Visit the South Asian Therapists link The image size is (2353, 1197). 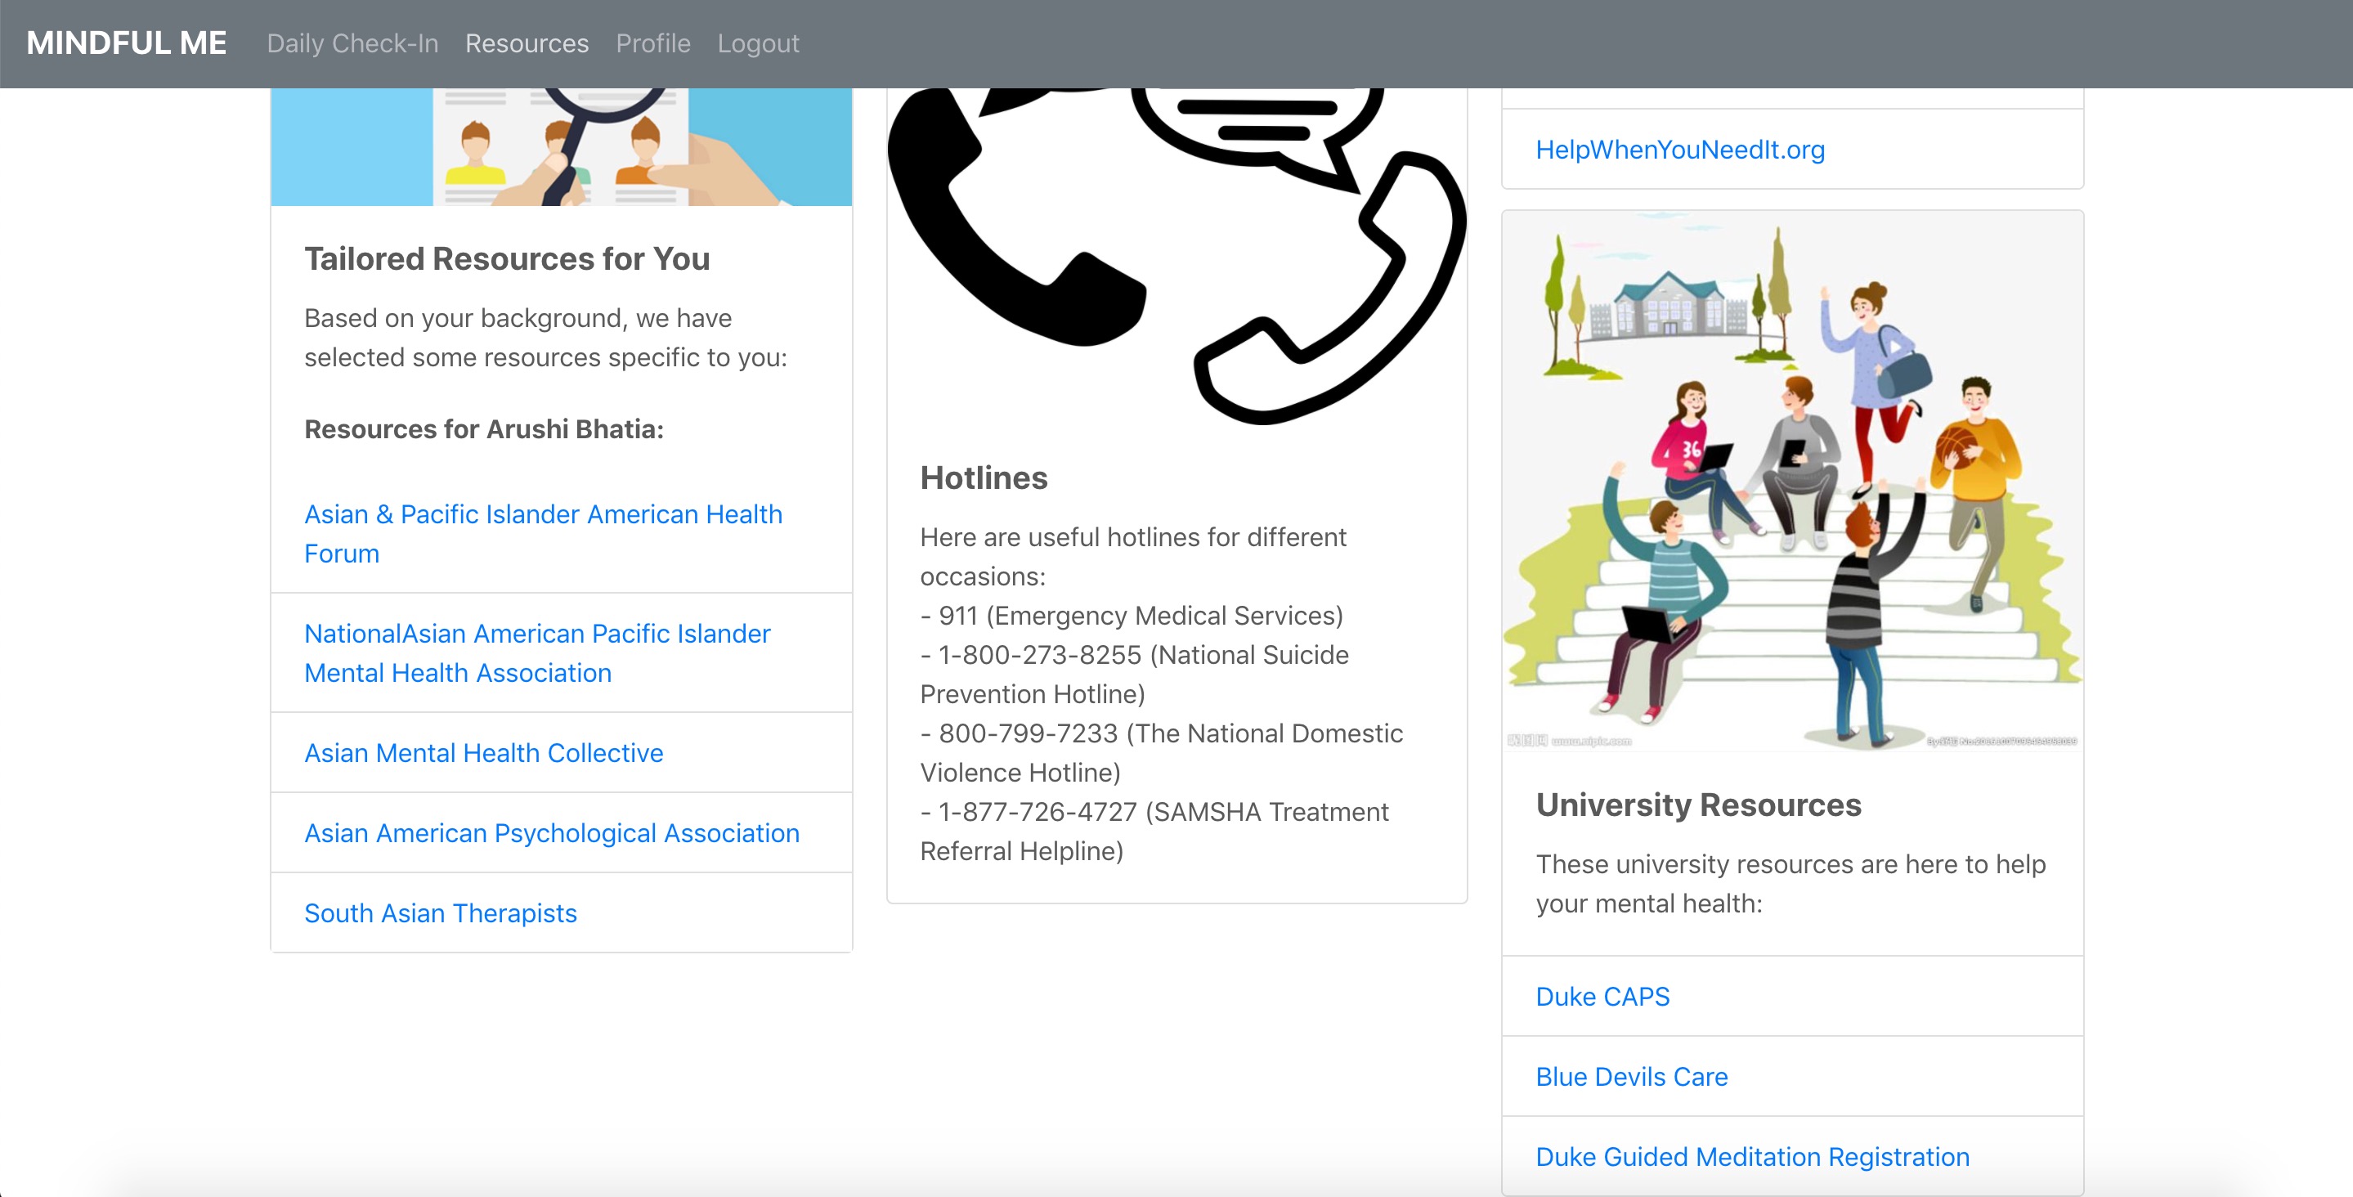(x=441, y=912)
